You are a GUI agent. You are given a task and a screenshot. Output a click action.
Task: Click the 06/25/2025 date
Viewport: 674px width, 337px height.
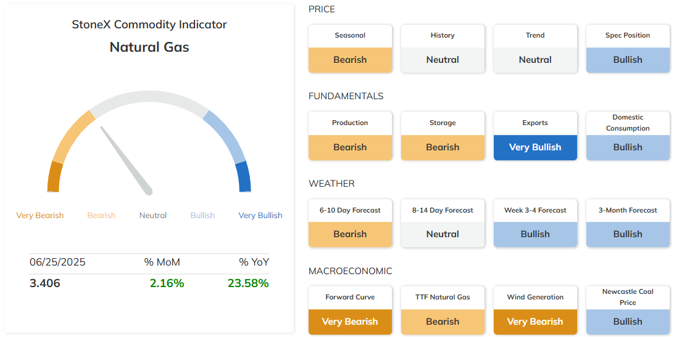click(x=57, y=262)
